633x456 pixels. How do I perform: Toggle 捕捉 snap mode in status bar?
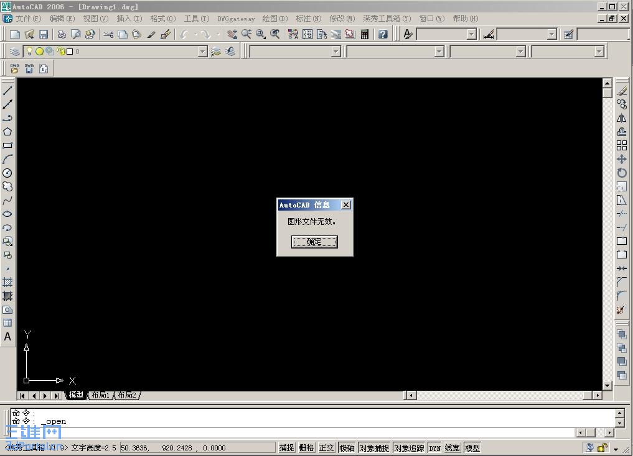pos(287,447)
